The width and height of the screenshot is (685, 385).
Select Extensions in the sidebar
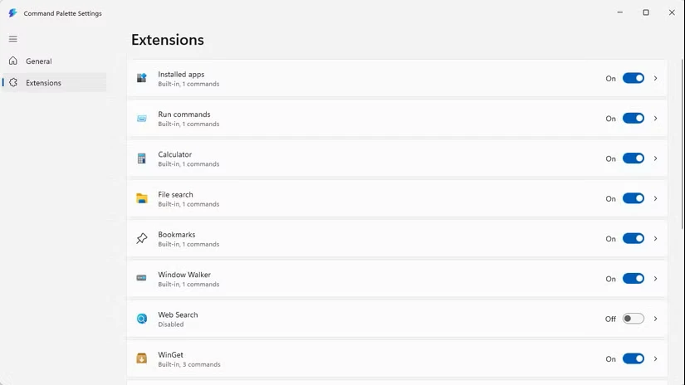coord(43,83)
